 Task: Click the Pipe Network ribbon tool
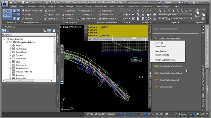point(86,19)
